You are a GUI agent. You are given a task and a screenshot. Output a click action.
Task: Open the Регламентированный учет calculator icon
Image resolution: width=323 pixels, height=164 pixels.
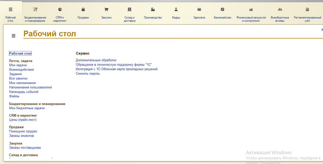pos(307,9)
